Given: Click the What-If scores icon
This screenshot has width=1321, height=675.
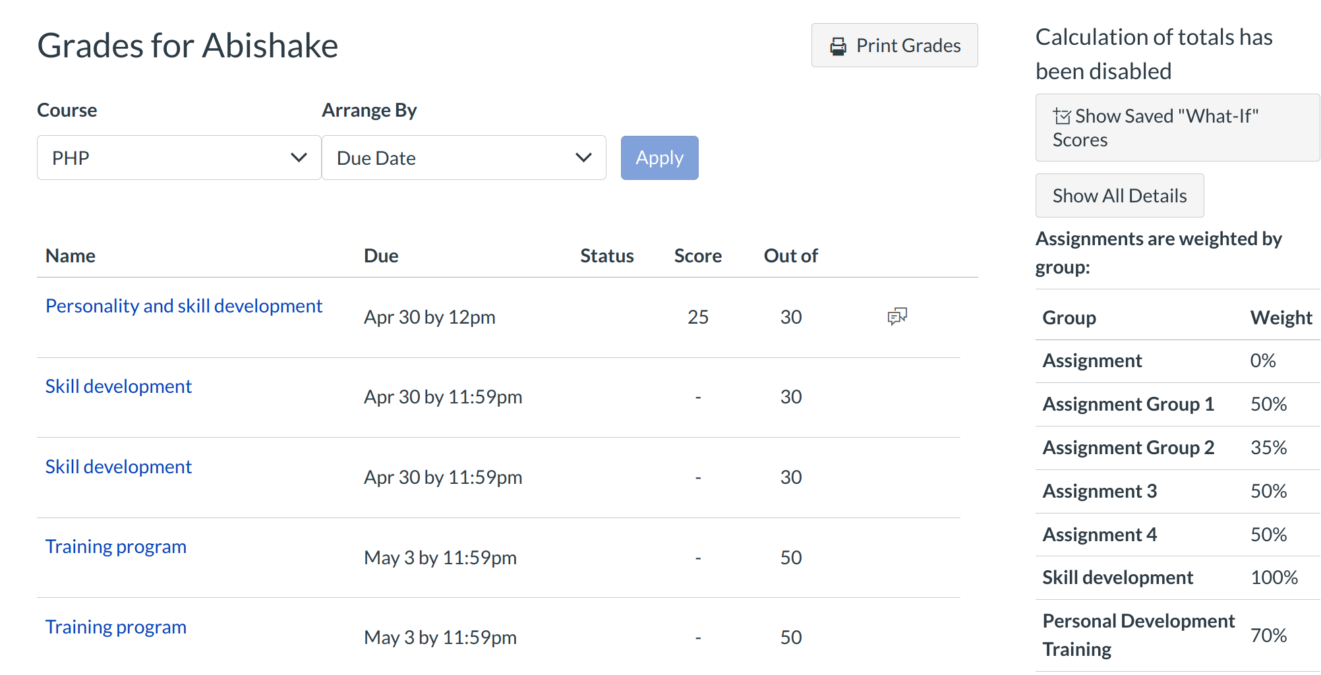Looking at the screenshot, I should tap(1061, 117).
